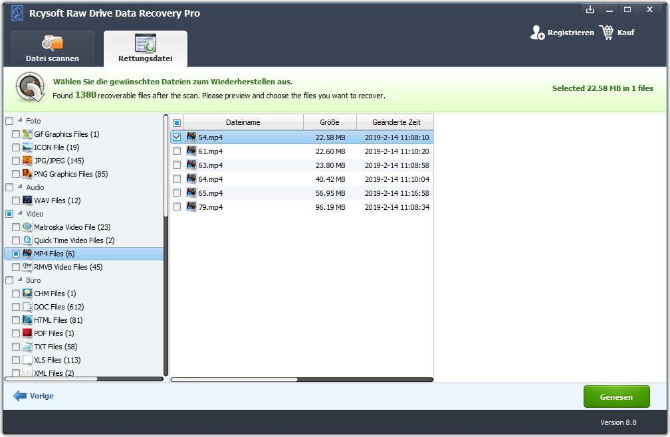Sort by the Geänderte Zeit column header

coord(395,122)
